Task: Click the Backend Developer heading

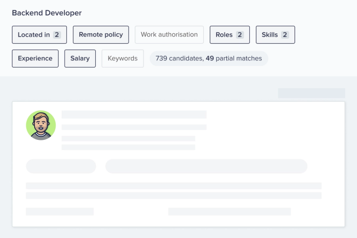Action: [x=47, y=13]
